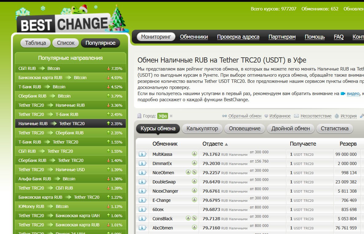Click the percent badge beside CoinsBlack
The width and height of the screenshot is (364, 234).
tap(194, 218)
